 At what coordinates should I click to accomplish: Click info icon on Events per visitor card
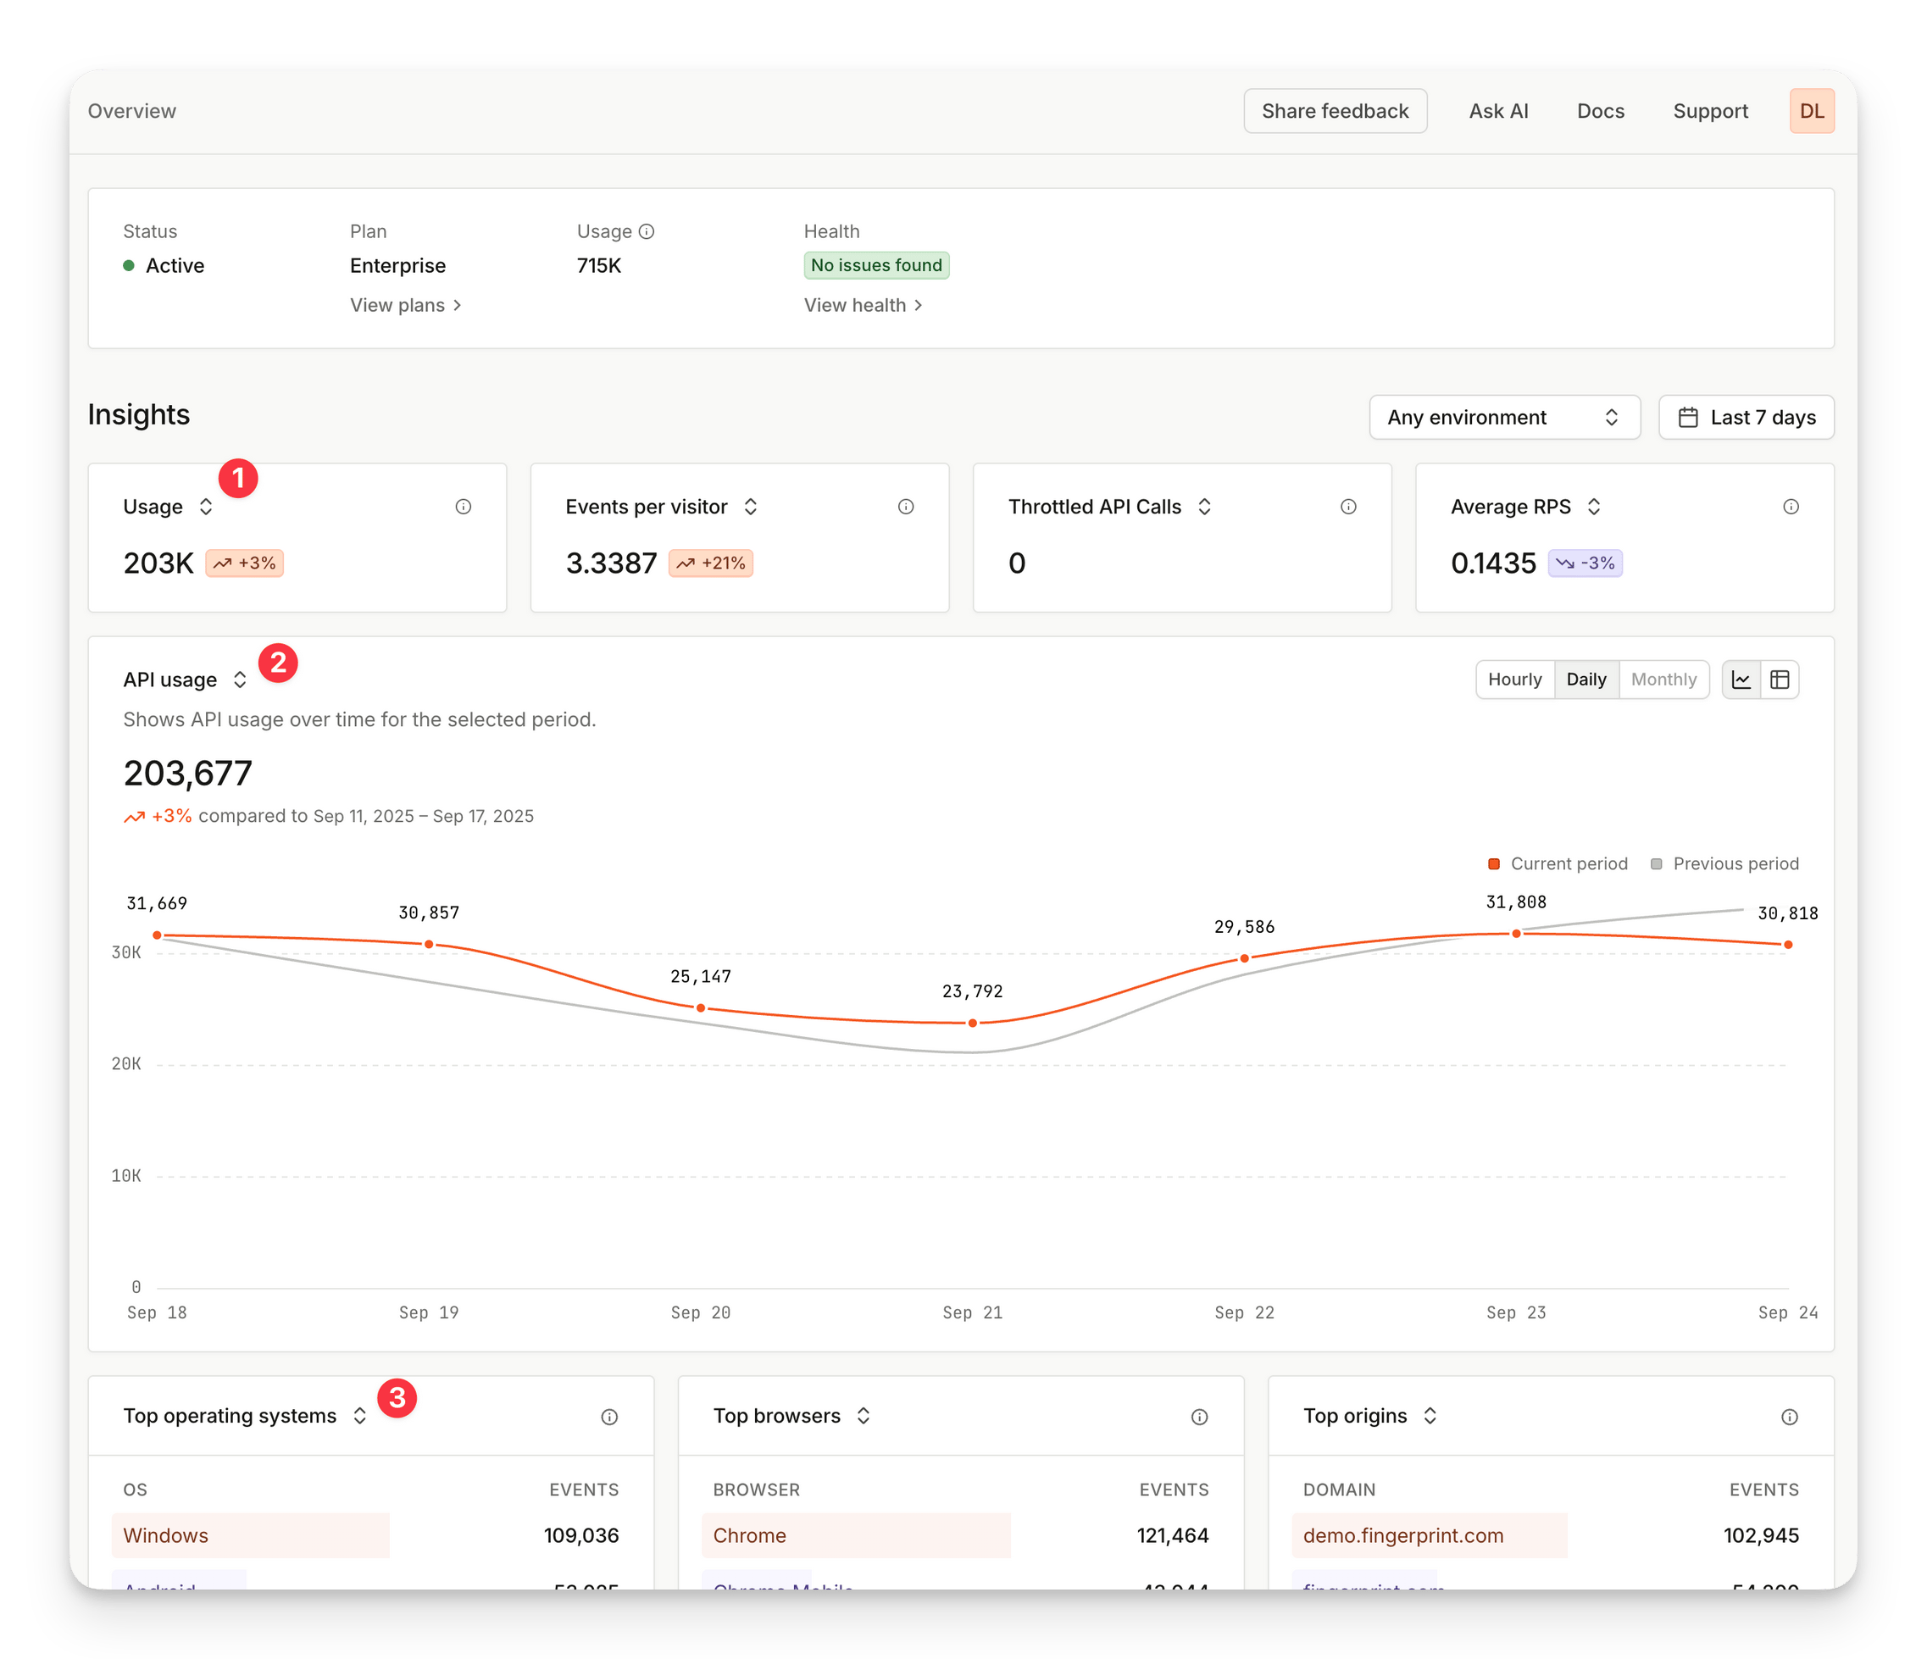click(906, 507)
